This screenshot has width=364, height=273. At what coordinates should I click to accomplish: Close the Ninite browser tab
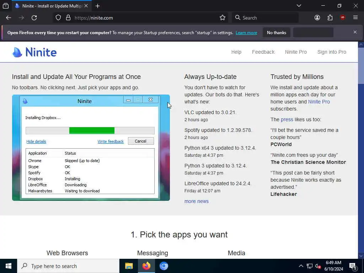point(86,6)
